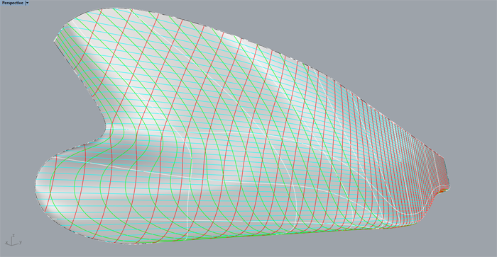Click the x-axis label on axis icon
The image size is (497, 257).
[6, 243]
